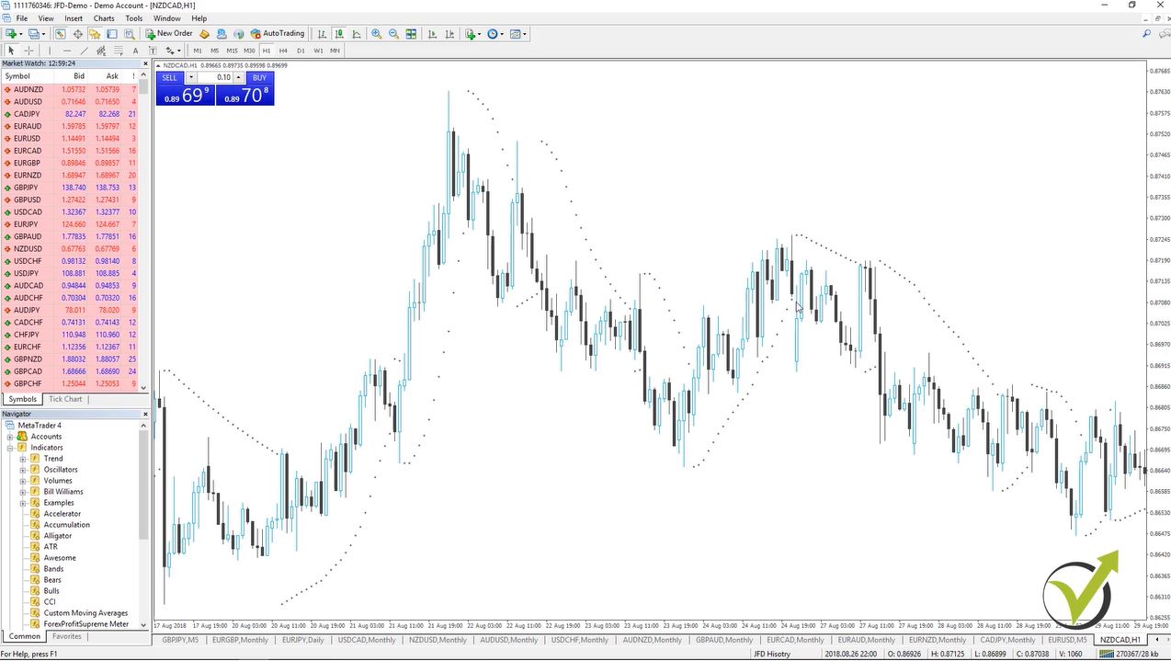Switch chart to line chart view
The height and width of the screenshot is (661, 1171).
[x=357, y=34]
